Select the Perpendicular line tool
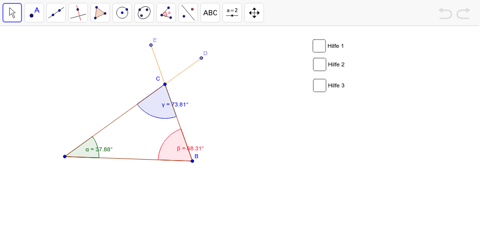 [x=78, y=13]
